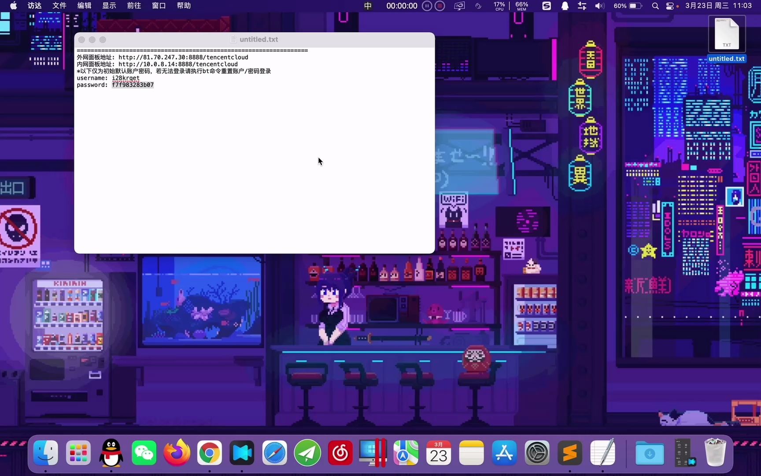Launch Safari from the Dock
This screenshot has height=476, width=761.
tap(275, 453)
